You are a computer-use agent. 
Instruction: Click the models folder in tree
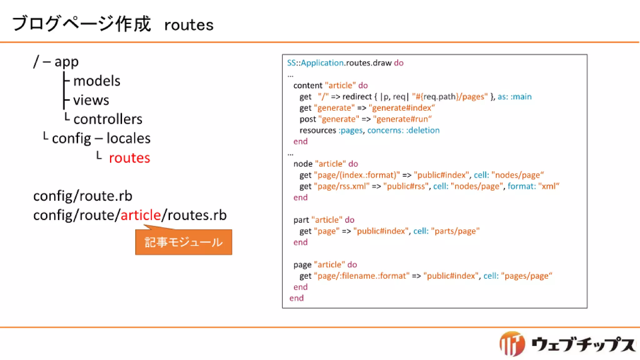point(97,81)
